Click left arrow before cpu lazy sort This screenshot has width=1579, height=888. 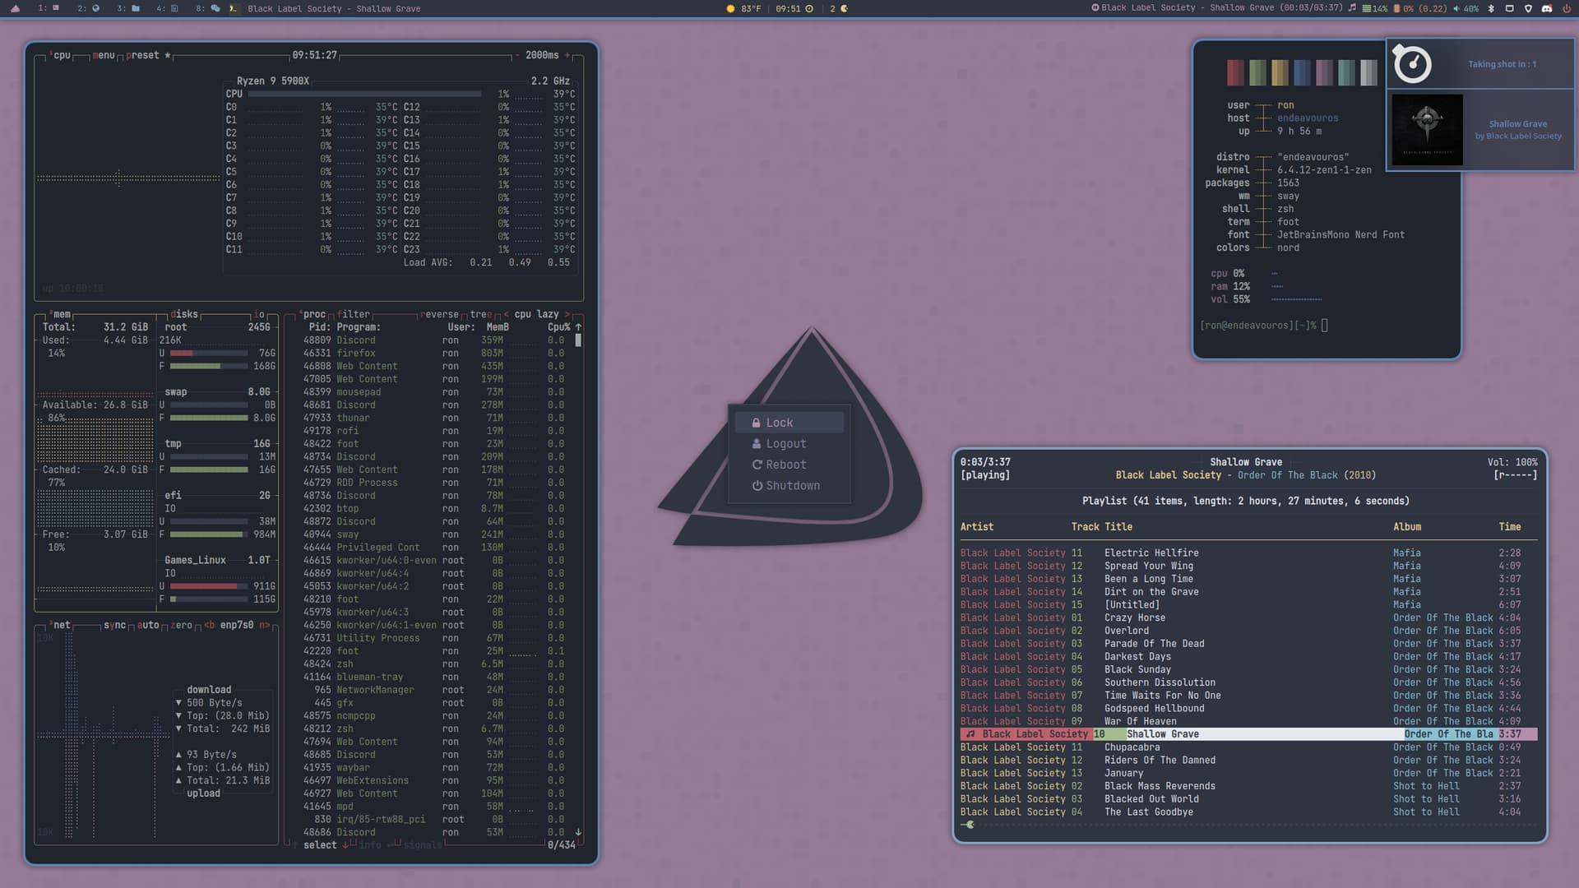point(507,314)
